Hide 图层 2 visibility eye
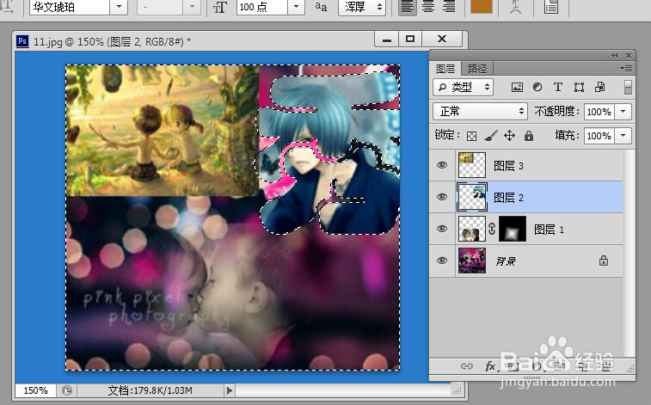Viewport: 651px width, 405px height. (x=442, y=197)
